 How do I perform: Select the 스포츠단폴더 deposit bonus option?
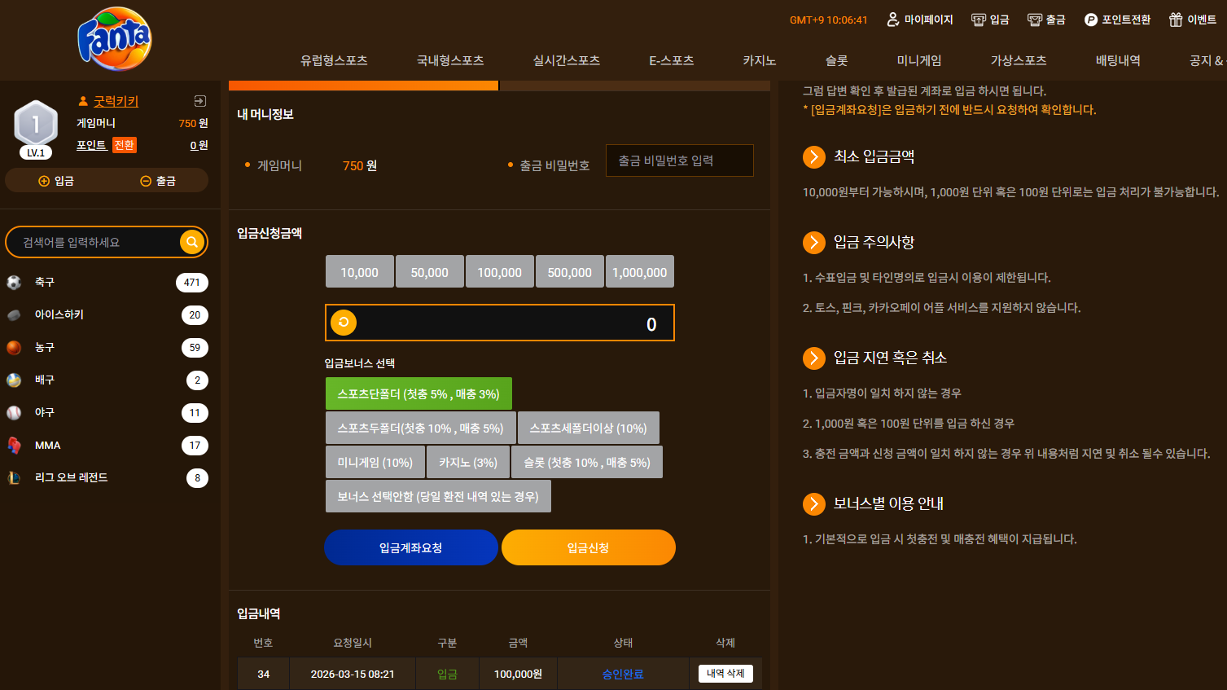418,393
